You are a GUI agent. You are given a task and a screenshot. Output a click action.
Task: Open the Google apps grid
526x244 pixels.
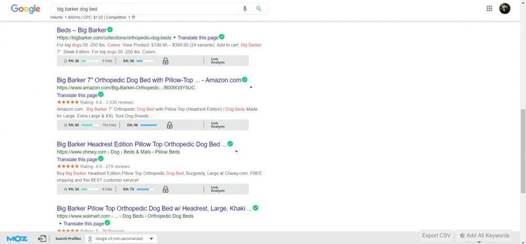(x=489, y=9)
